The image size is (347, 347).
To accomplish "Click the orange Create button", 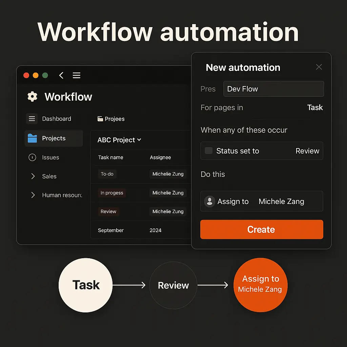I will click(262, 229).
